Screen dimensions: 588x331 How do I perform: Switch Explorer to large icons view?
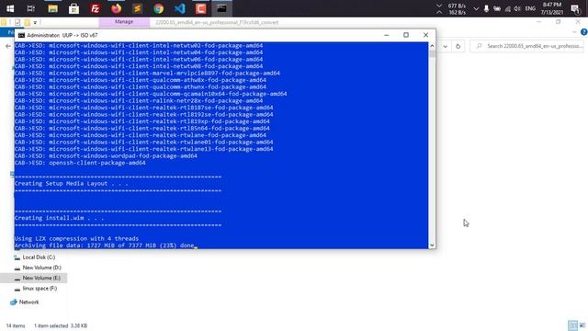[582, 325]
